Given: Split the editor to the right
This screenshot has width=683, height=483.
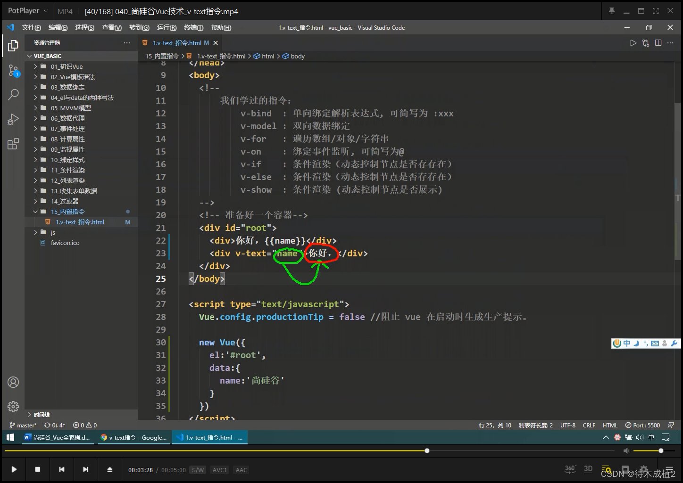Looking at the screenshot, I should click(x=658, y=43).
